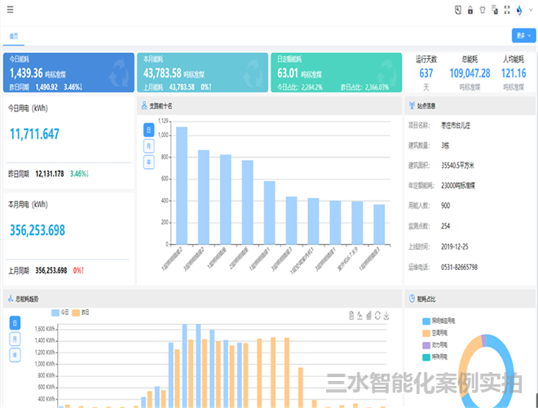Toggle the 昨日 legend series in trend chart

(81, 313)
